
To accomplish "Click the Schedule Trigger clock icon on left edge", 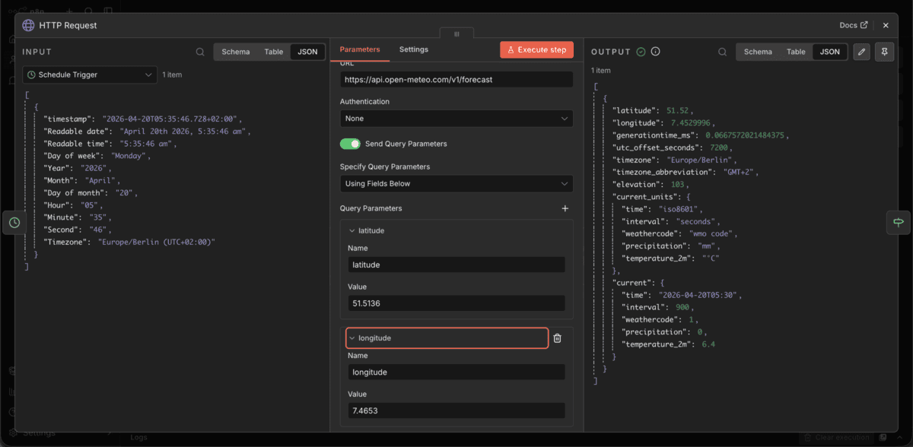I will 13,223.
